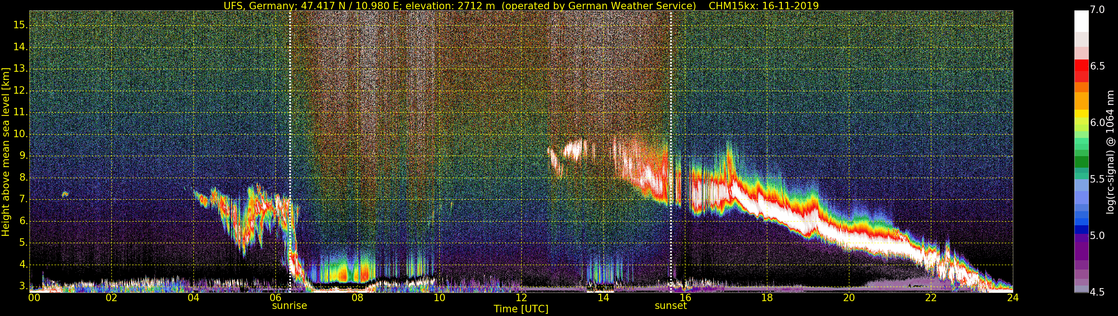This screenshot has height=316, width=1118.
Task: Click the time tick '20'
Action: (849, 298)
